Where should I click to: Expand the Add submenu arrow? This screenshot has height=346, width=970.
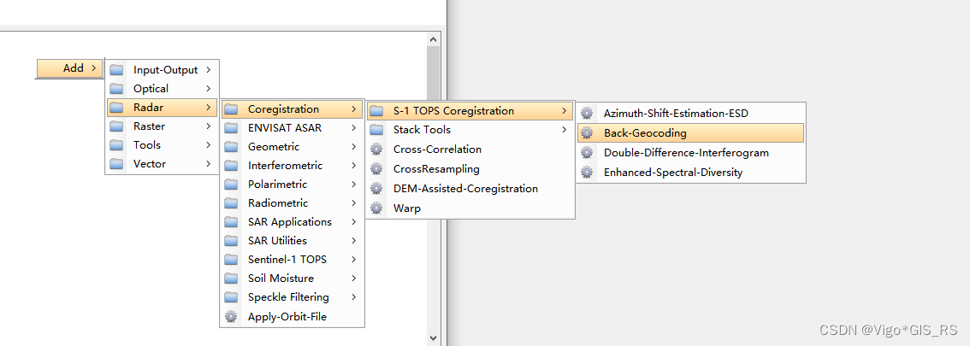[x=92, y=68]
